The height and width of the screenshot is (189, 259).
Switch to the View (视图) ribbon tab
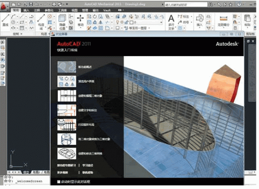75,10
